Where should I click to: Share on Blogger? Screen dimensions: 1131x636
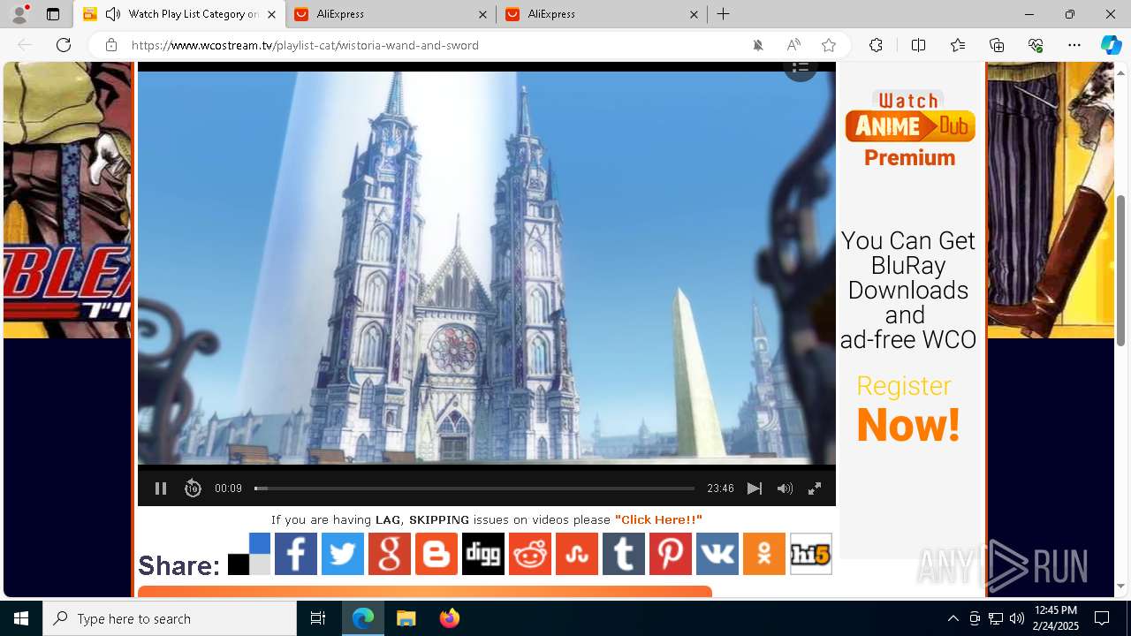436,554
